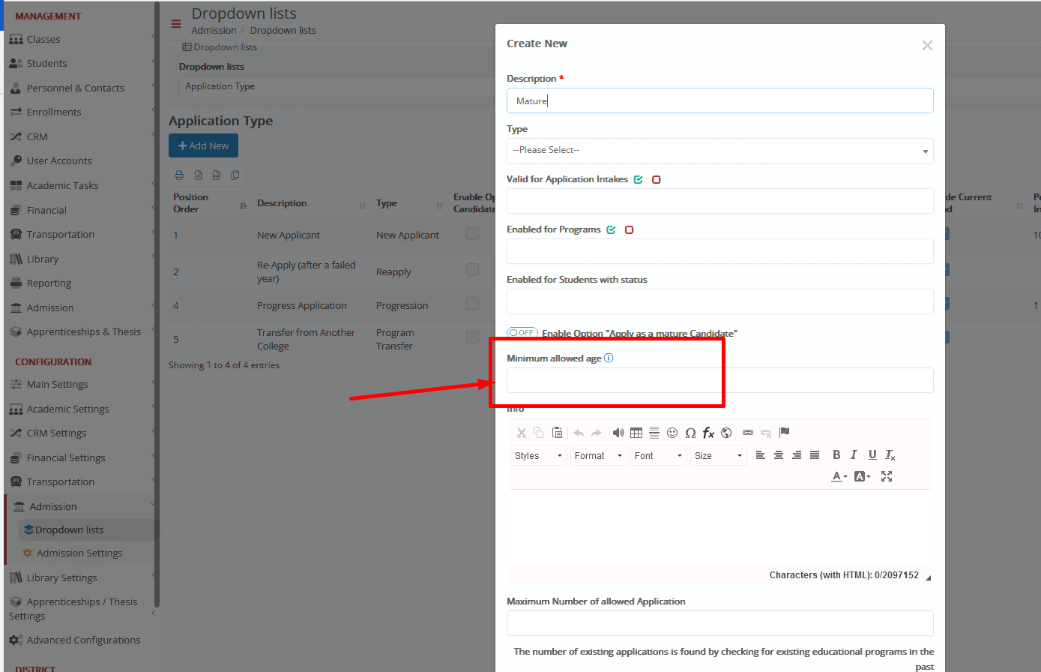Open the Styles dropdown in editor
This screenshot has height=672, width=1041.
(539, 455)
